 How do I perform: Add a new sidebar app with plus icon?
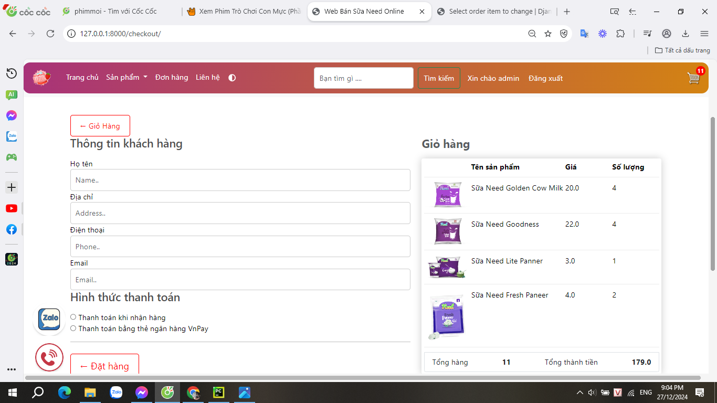click(x=12, y=187)
